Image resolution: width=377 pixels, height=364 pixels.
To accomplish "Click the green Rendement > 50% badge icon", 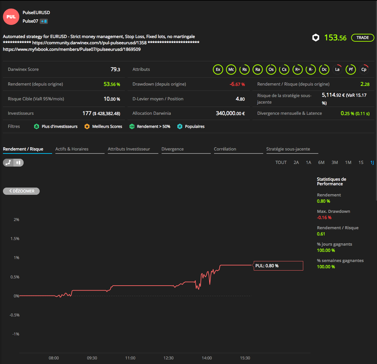I will [132, 127].
